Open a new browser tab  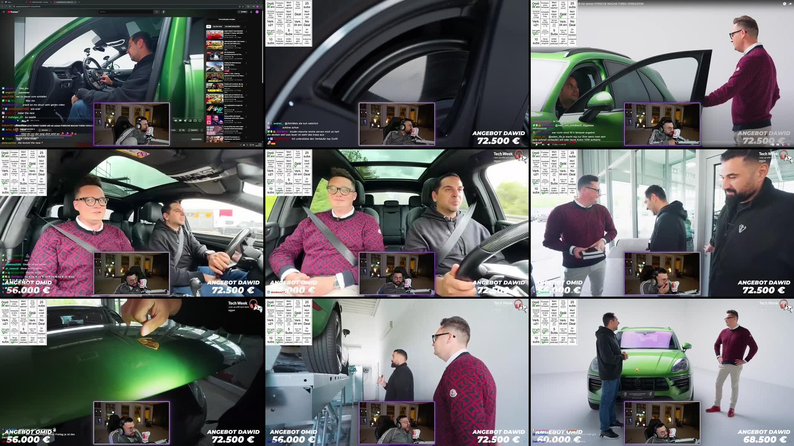pos(79,2)
